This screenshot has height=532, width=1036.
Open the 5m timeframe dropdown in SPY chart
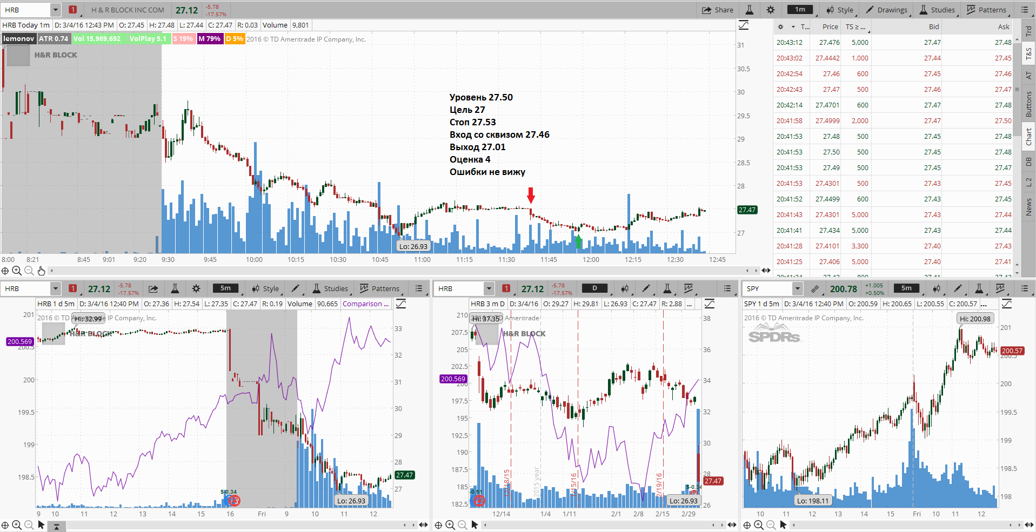click(x=906, y=288)
